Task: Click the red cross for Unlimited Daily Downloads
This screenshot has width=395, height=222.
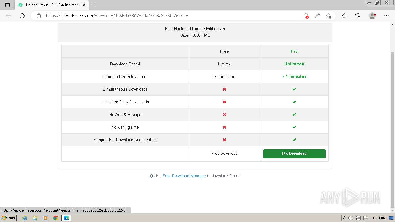Action: [x=224, y=102]
